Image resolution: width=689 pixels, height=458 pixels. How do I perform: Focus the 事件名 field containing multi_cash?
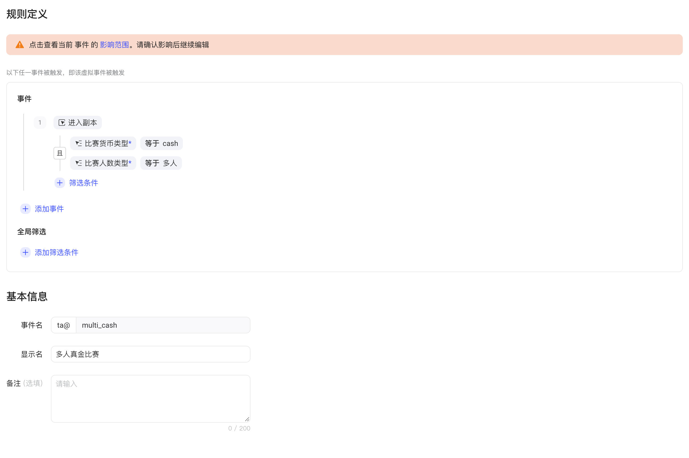pyautogui.click(x=163, y=325)
